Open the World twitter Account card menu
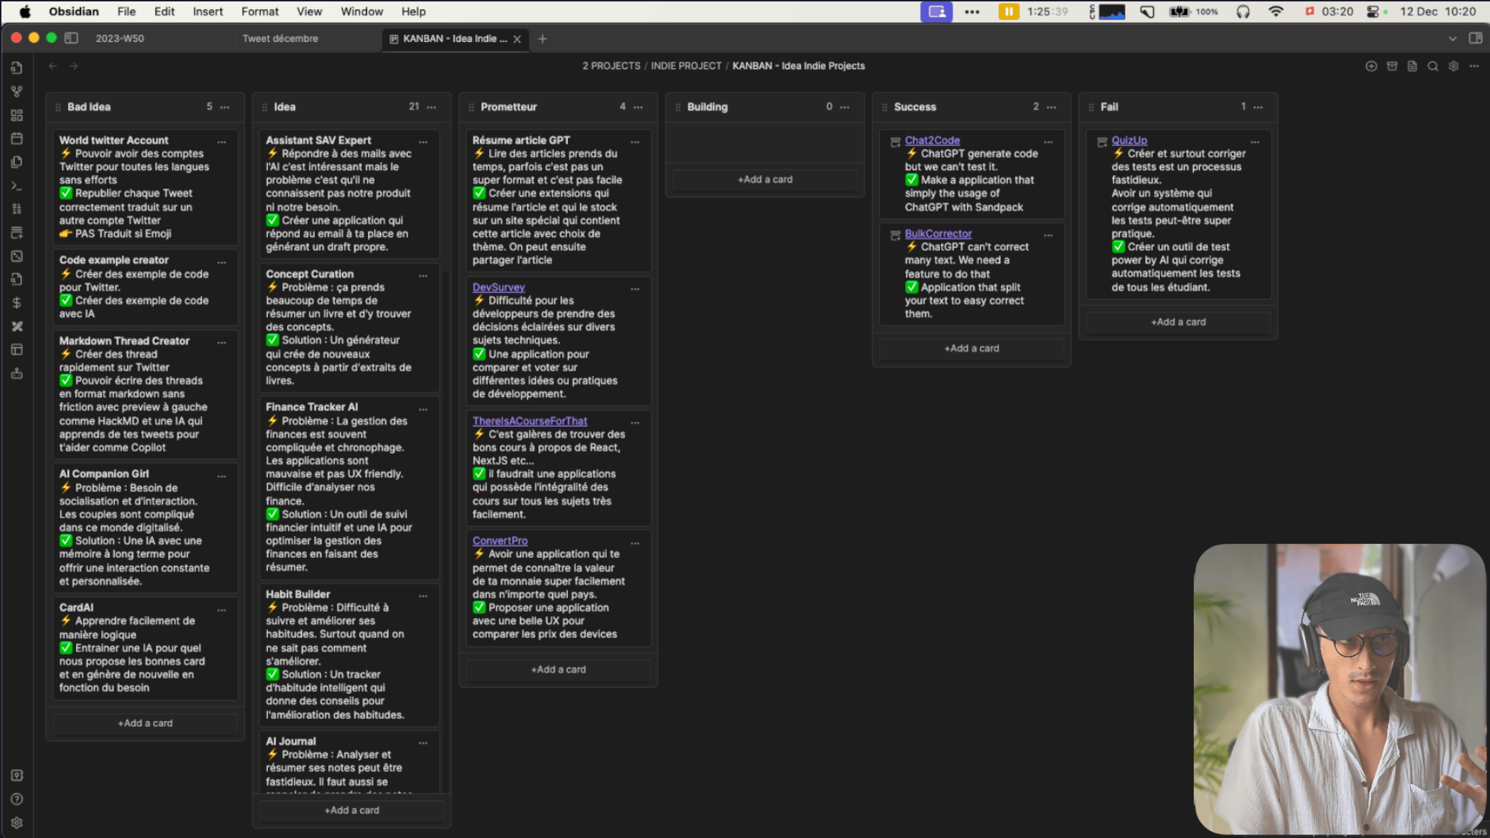Image resolution: width=1490 pixels, height=838 pixels. [222, 142]
